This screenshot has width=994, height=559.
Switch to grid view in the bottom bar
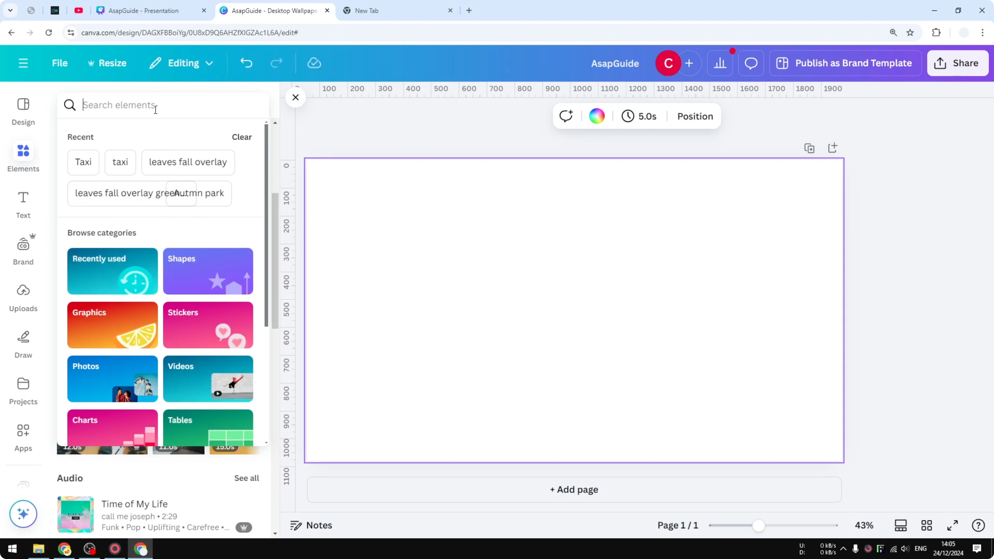point(927,526)
